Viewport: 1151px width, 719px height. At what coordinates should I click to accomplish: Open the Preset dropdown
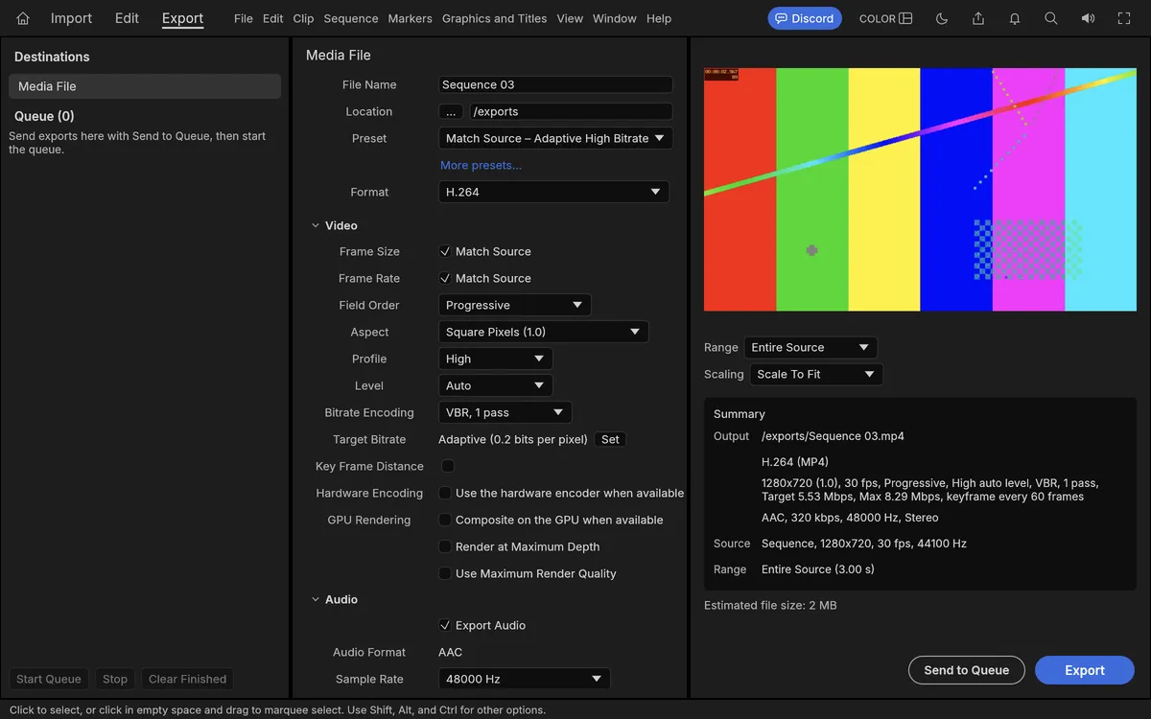point(555,138)
